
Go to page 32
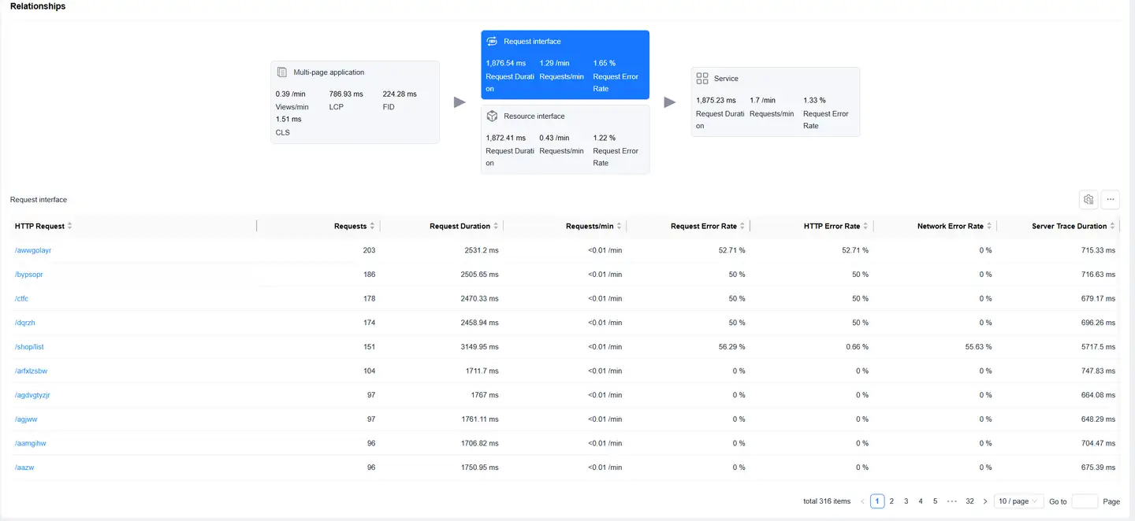pyautogui.click(x=969, y=501)
